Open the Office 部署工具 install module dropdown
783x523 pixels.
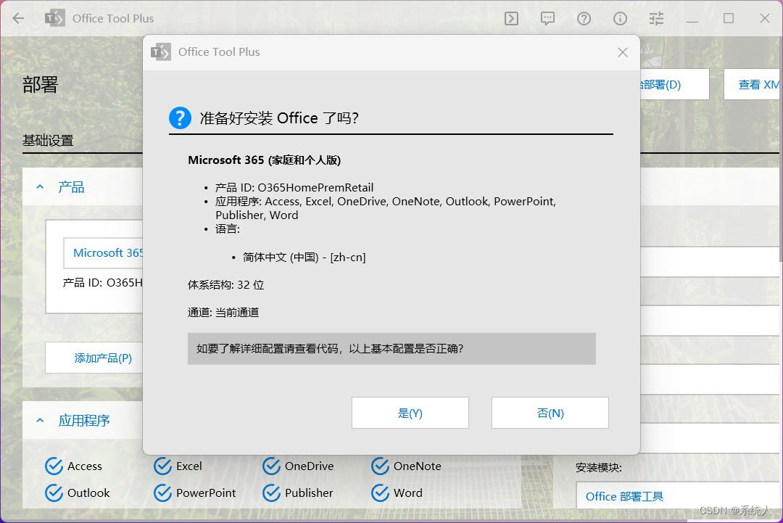(679, 496)
